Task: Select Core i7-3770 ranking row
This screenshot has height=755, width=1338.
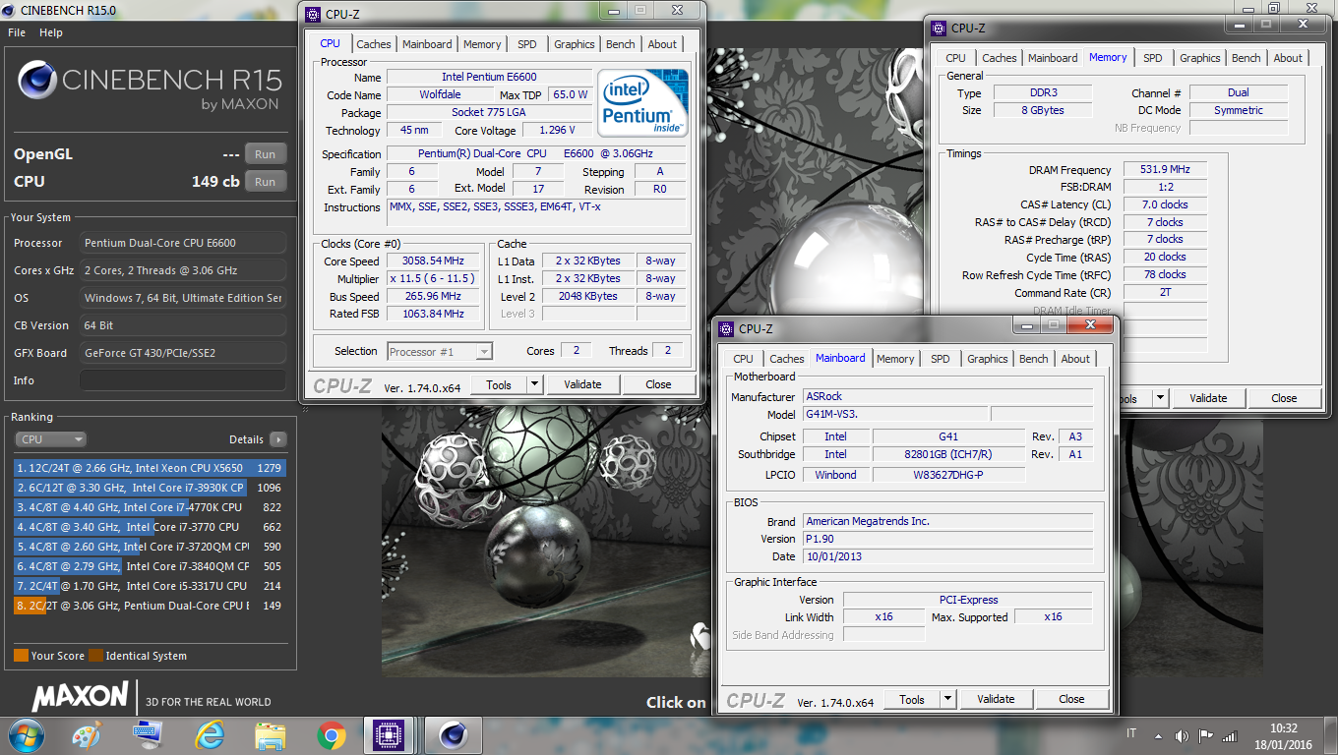Action: point(150,527)
